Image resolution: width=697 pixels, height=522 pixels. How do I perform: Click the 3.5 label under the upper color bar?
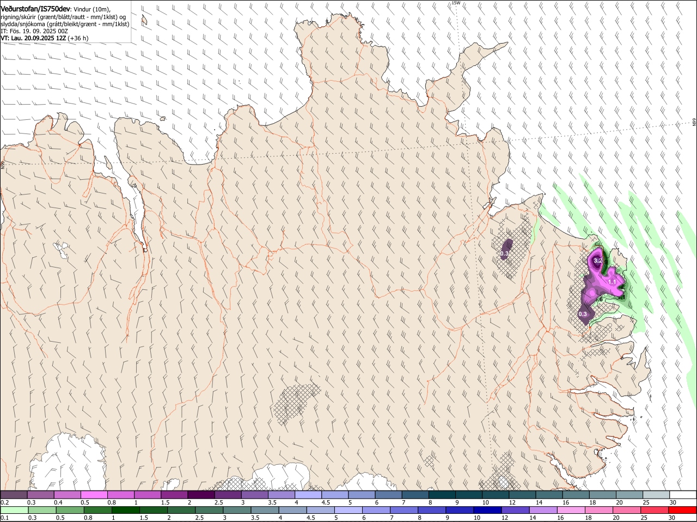pos(271,502)
